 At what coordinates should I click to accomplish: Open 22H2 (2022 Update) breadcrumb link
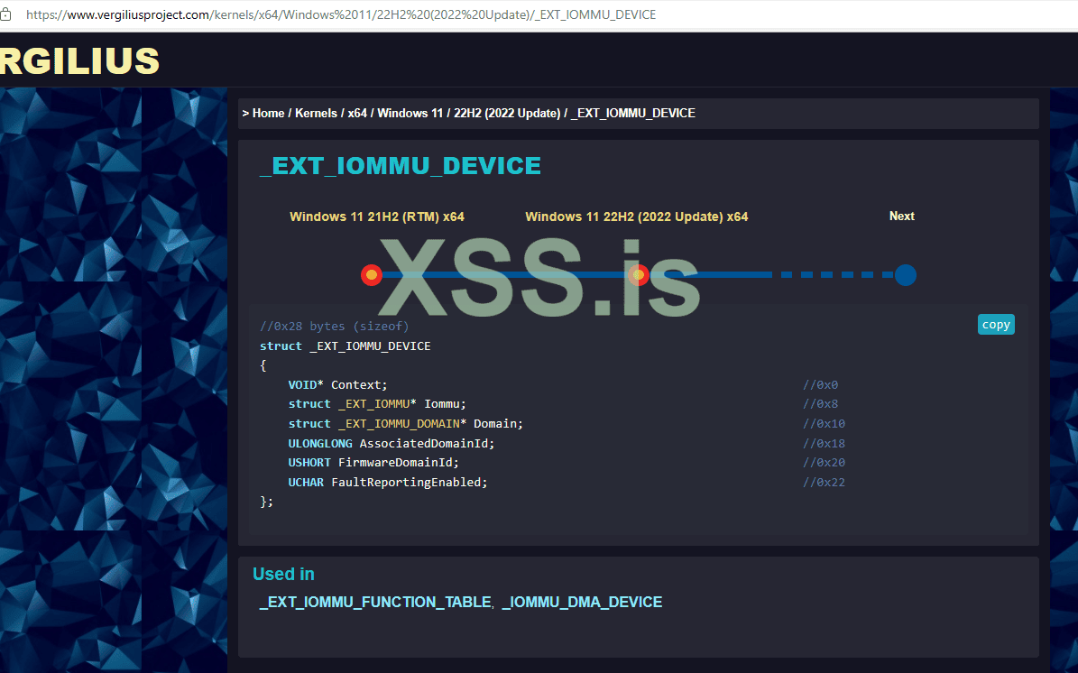507,114
